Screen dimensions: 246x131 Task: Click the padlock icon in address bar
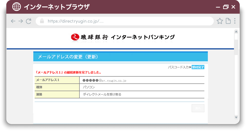tap(42, 21)
